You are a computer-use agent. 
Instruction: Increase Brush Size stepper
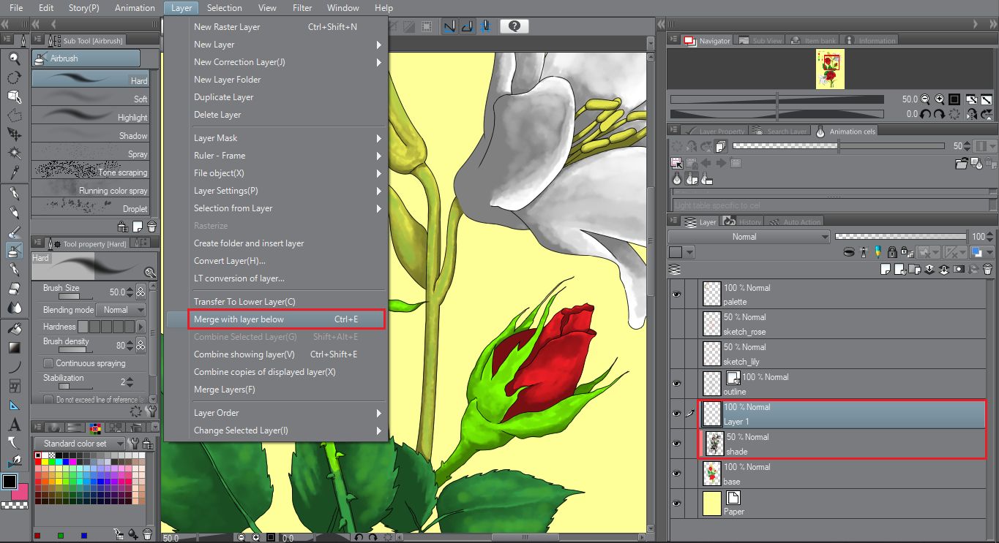tap(130, 288)
